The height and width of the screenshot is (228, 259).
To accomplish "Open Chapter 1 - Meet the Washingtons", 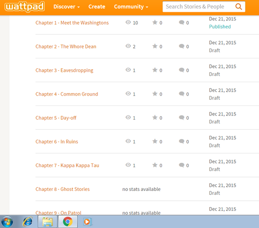I will point(72,23).
